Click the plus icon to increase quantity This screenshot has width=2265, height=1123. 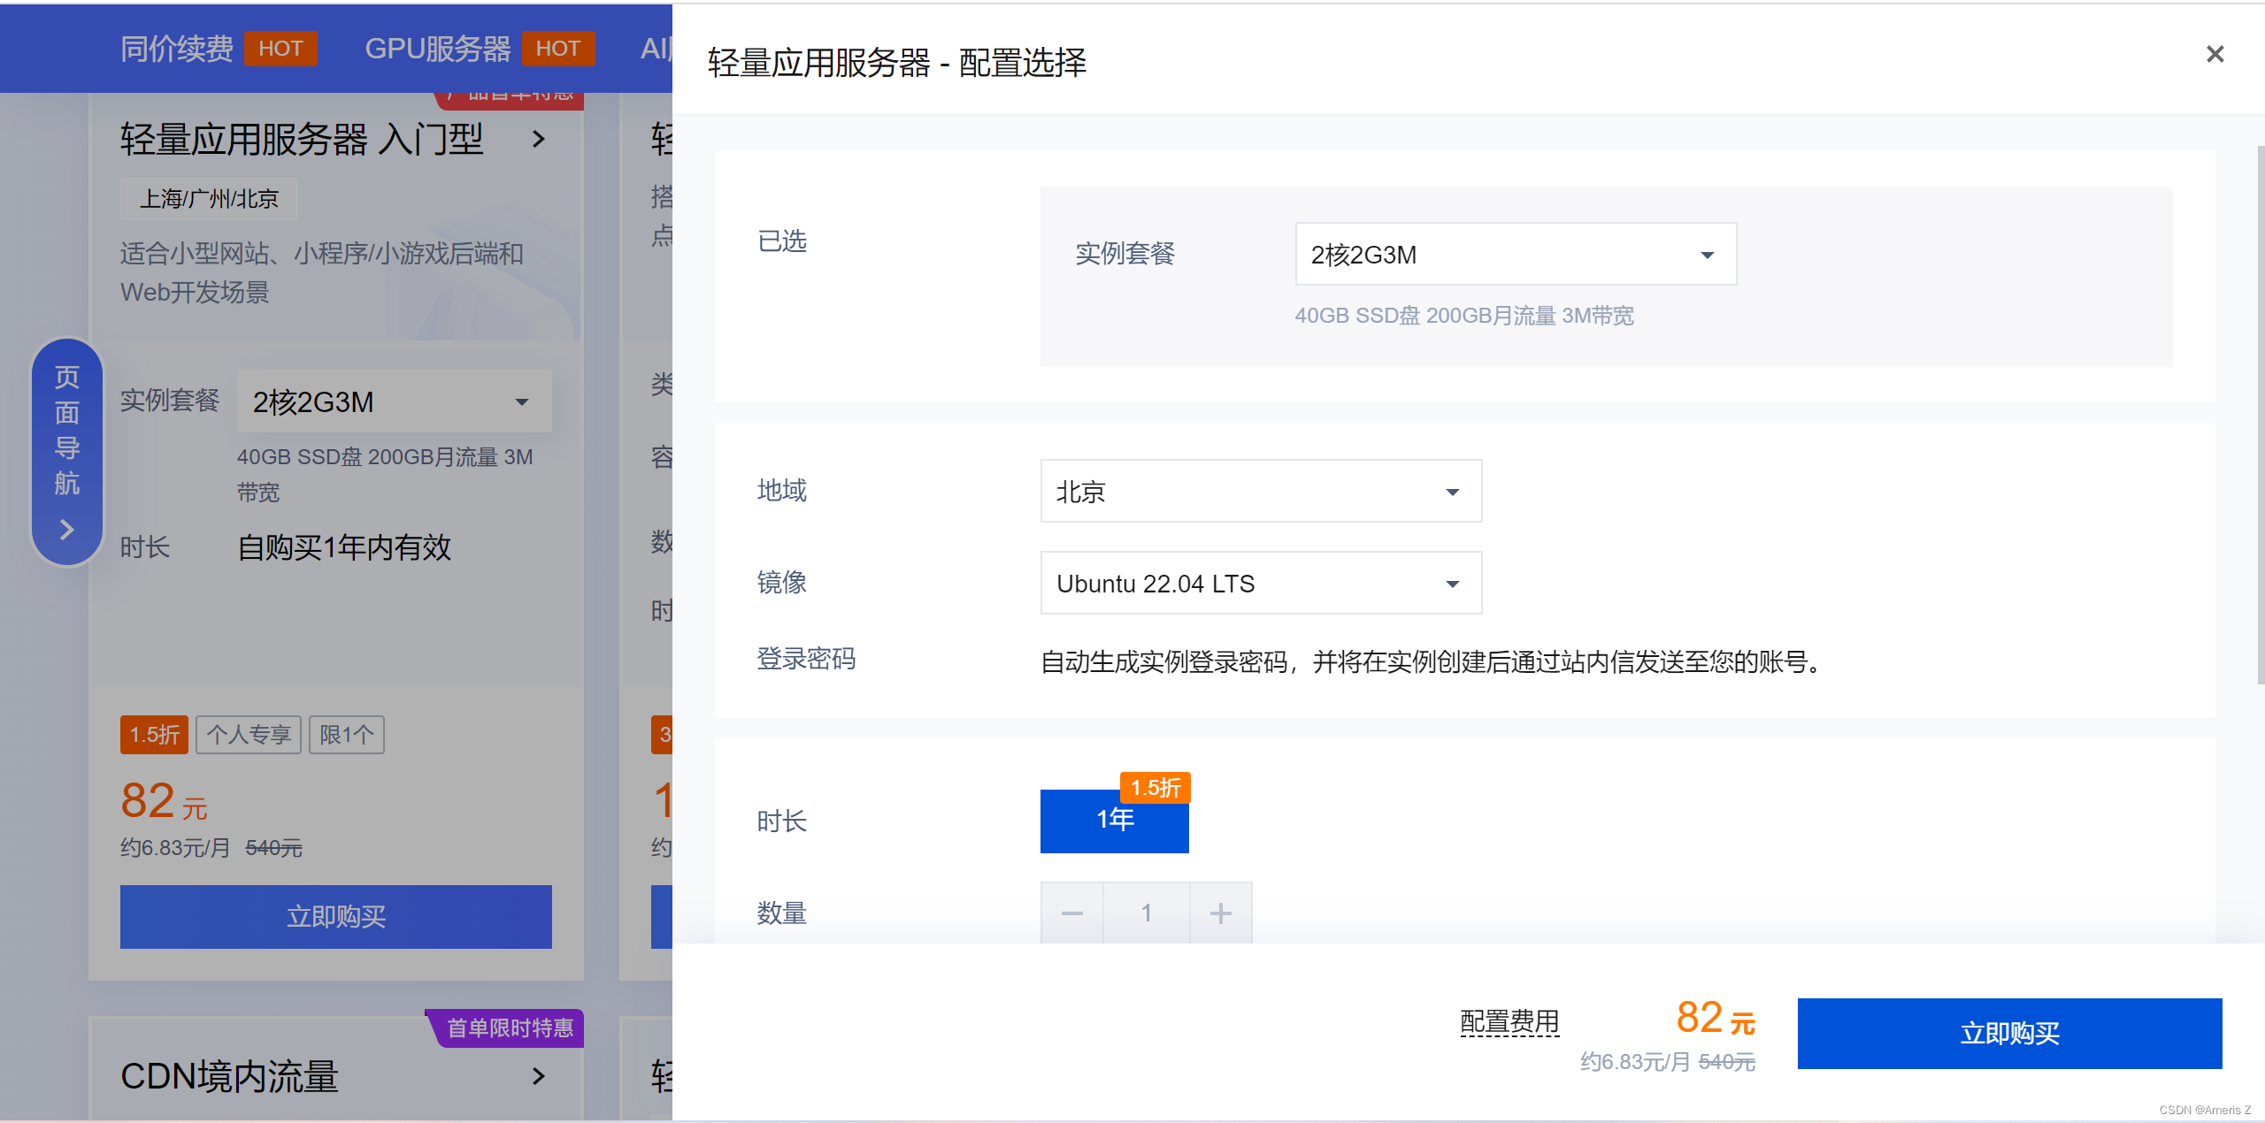(1220, 913)
